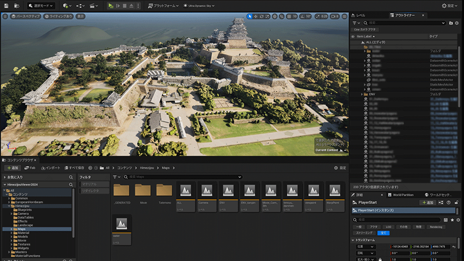This screenshot has width=464, height=261.
Task: Click the 追加 button in content browser
Action: point(12,168)
